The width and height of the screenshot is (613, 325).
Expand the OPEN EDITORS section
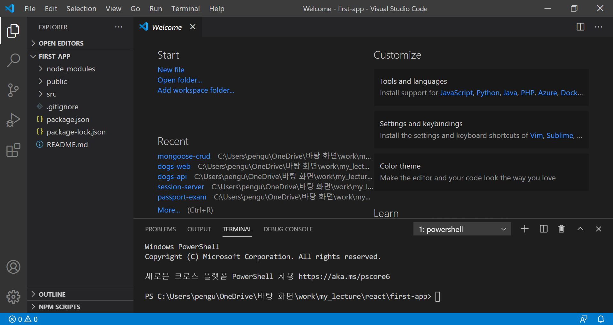pos(80,43)
